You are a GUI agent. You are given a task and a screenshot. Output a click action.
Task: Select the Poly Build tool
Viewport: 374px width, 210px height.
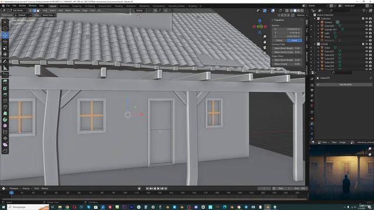[x=5, y=113]
